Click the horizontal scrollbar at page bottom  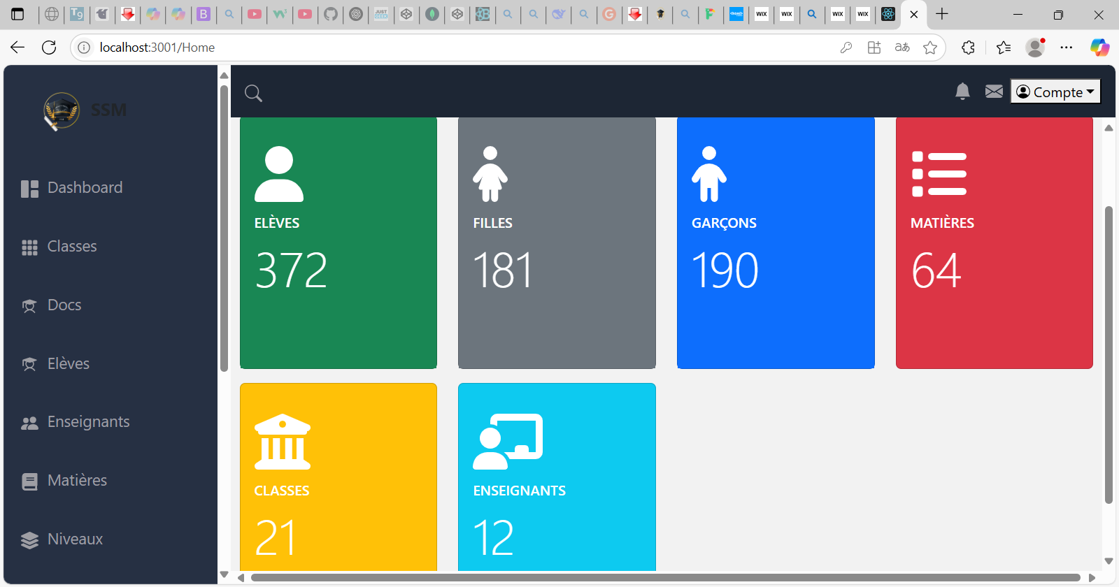click(x=664, y=578)
